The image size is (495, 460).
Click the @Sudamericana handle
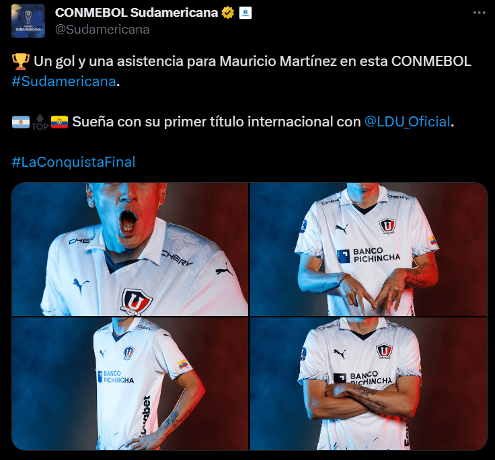point(102,30)
